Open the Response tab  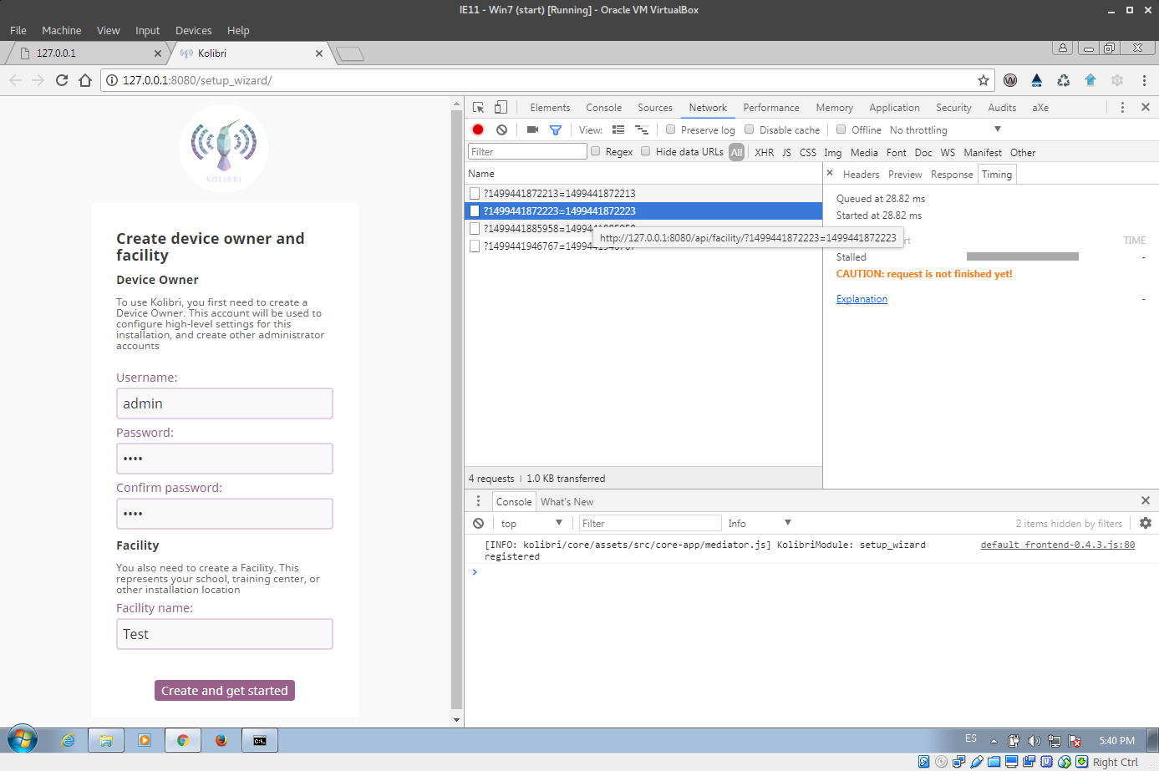click(952, 174)
